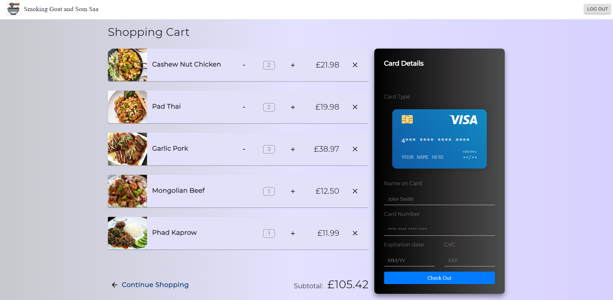Screen dimensions: 613x300
Task: Click the blue Check Out button
Action: coord(439,278)
